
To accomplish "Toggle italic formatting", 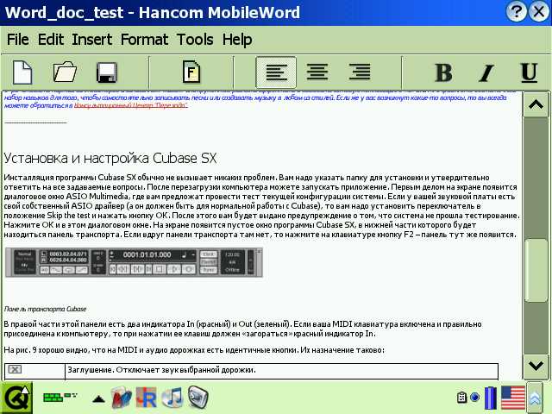I will [486, 72].
